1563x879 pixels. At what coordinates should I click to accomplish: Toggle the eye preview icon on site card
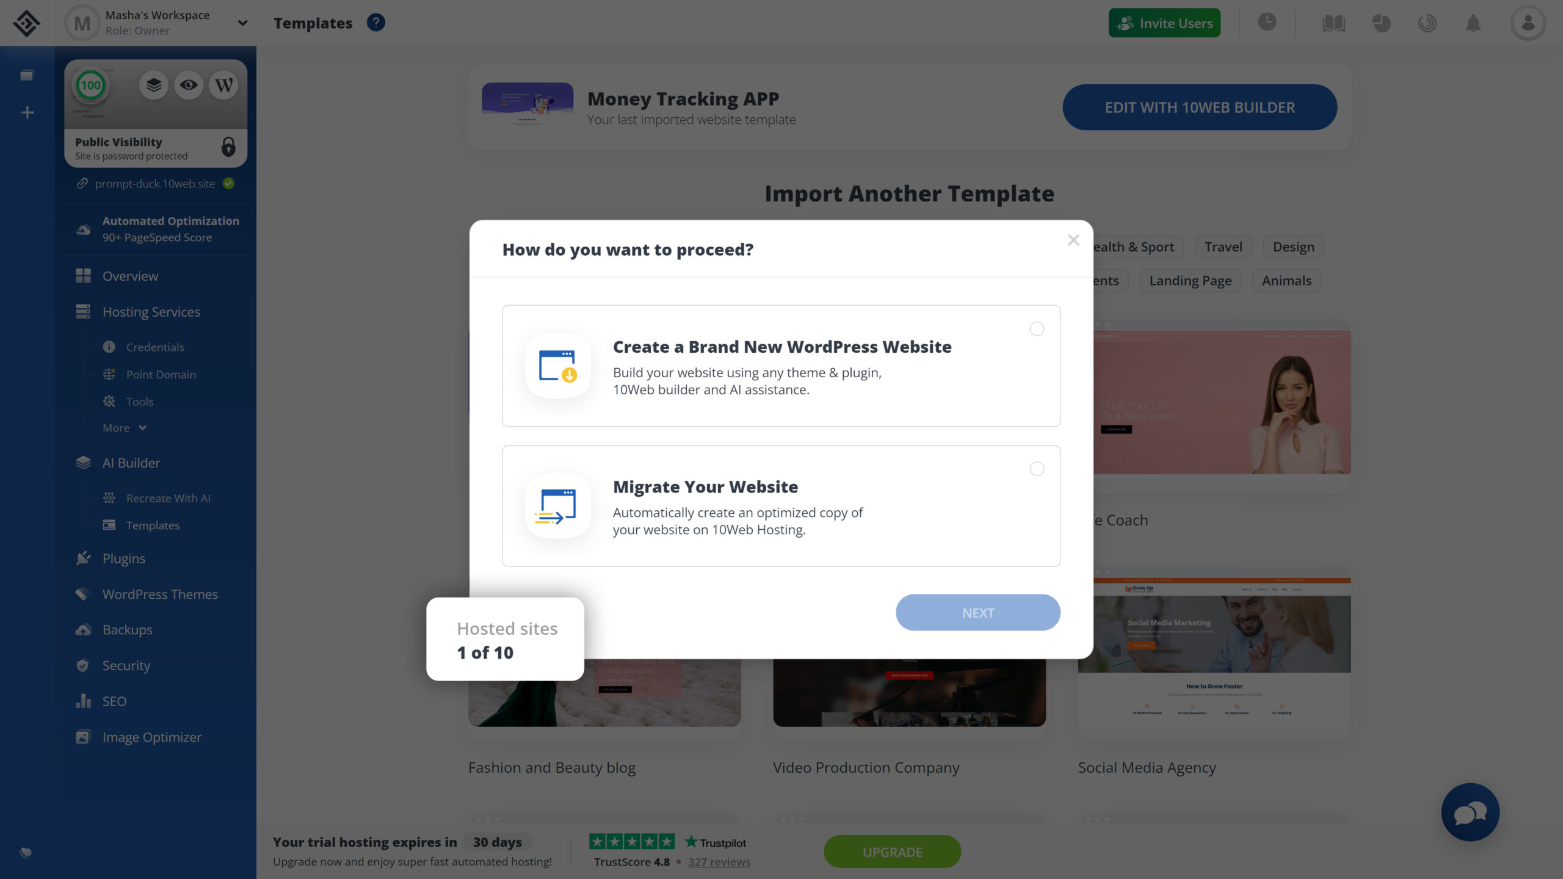point(189,85)
